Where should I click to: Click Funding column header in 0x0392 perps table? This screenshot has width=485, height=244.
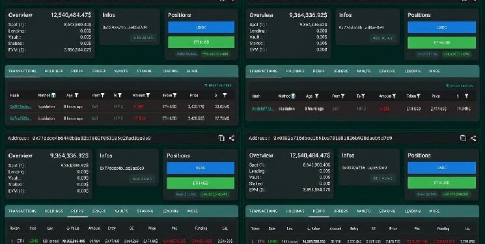[x=443, y=229]
